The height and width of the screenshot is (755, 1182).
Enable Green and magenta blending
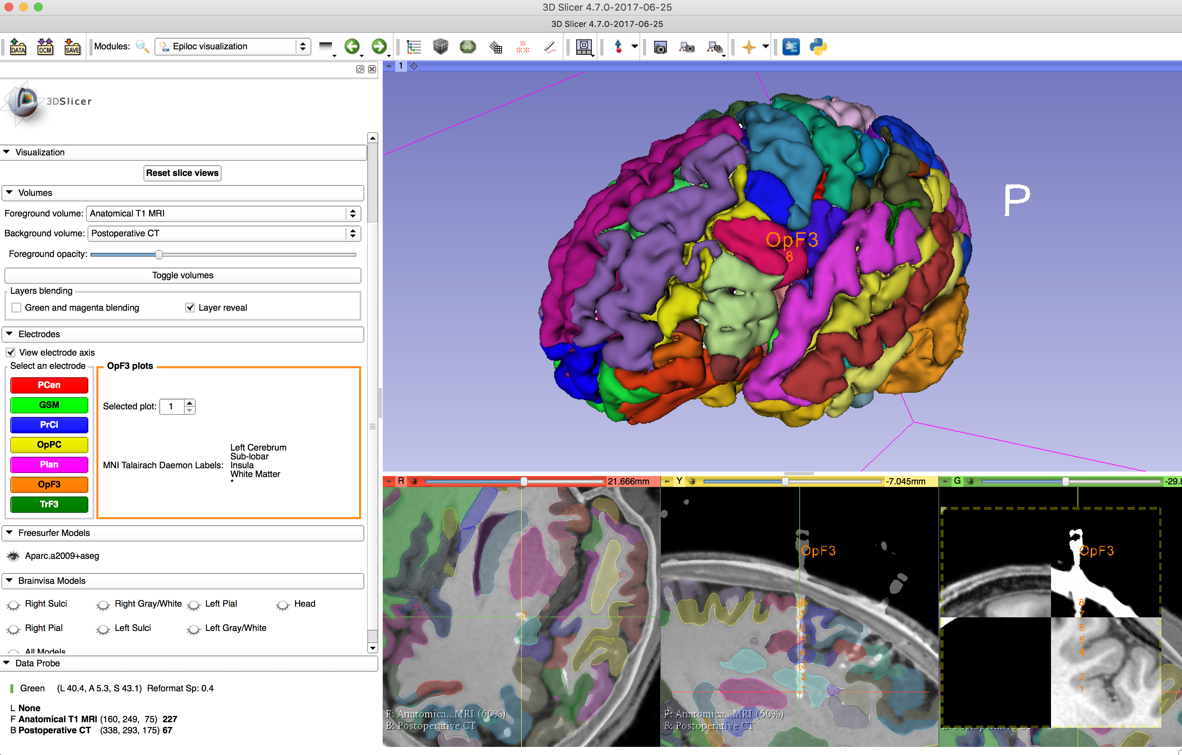[x=17, y=308]
